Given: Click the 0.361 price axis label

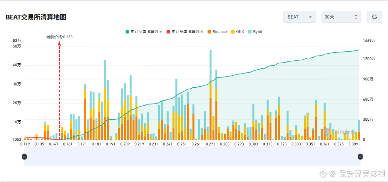Looking at the screenshot, I should point(325,144).
